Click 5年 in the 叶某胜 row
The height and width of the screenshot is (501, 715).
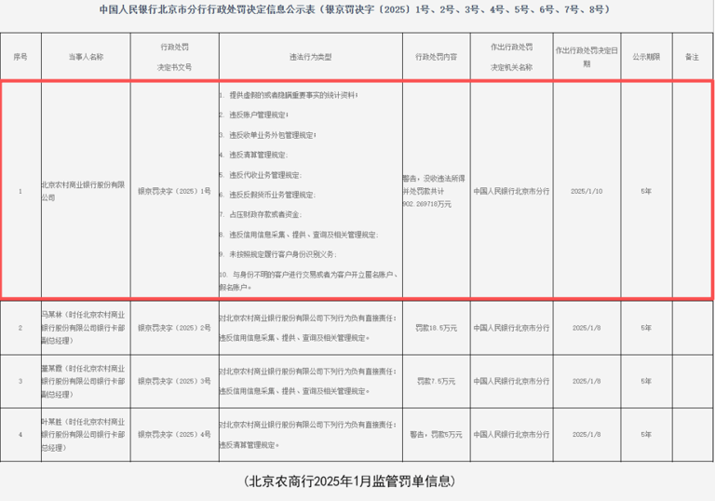click(x=646, y=434)
